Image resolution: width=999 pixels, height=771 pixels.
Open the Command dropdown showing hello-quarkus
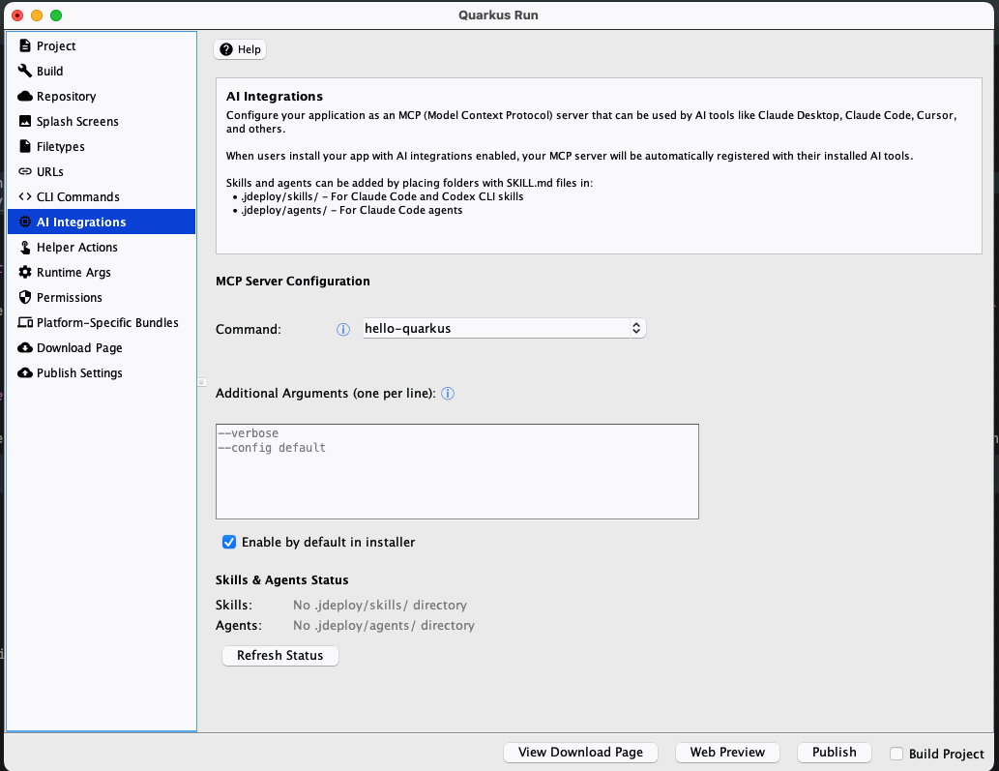504,328
